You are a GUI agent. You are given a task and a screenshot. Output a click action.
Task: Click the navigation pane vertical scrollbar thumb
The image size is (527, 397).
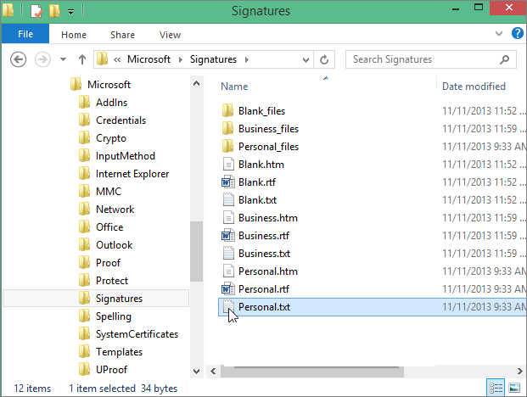(197, 251)
